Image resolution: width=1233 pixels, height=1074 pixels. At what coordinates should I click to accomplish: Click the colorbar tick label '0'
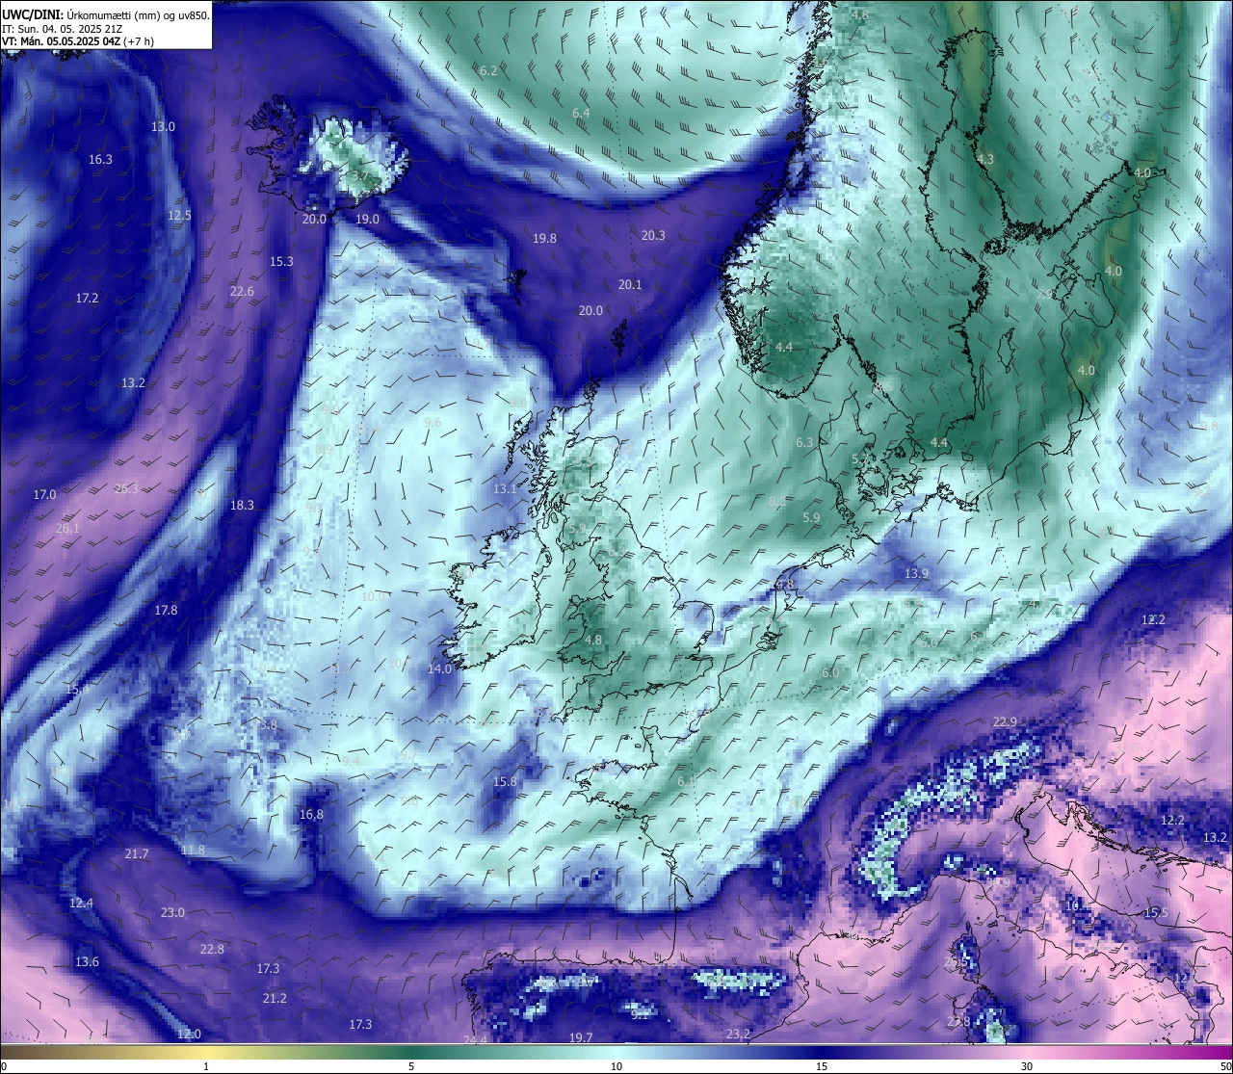tap(4, 1066)
